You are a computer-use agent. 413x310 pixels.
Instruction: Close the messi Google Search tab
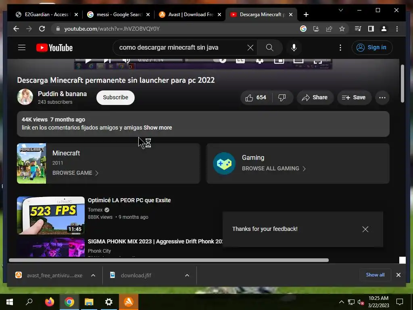click(148, 15)
